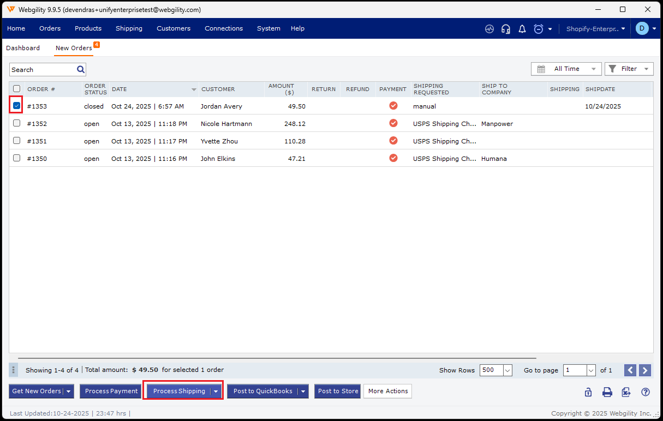Switch to the Dashboard tab
This screenshot has height=421, width=663.
23,48
